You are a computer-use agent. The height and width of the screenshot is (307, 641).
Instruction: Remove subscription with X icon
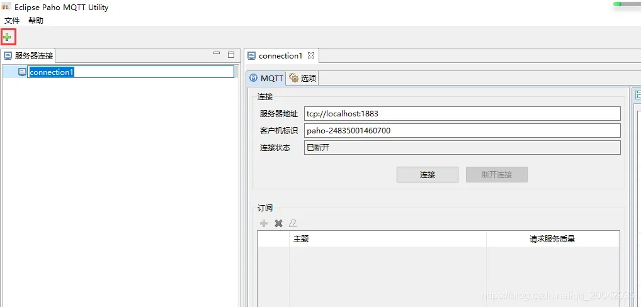point(278,223)
